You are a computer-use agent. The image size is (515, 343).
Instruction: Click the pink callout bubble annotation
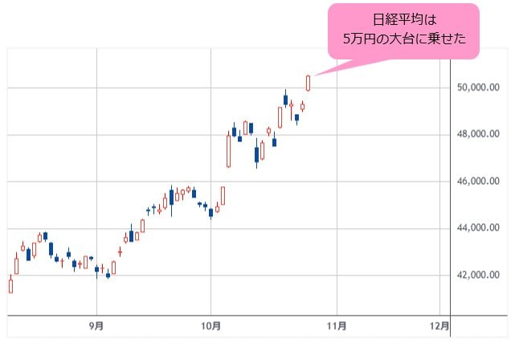tap(403, 31)
